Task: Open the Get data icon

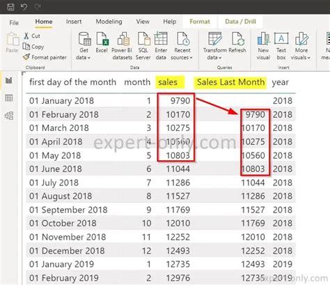Action: [84, 38]
